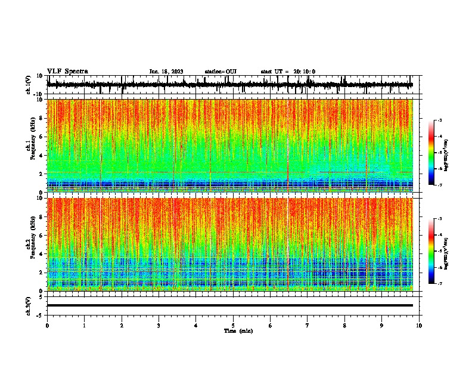Viewport: 472px width, 365px height.
Task: Click the 8 tick label on Time axis
Action: tap(344, 326)
